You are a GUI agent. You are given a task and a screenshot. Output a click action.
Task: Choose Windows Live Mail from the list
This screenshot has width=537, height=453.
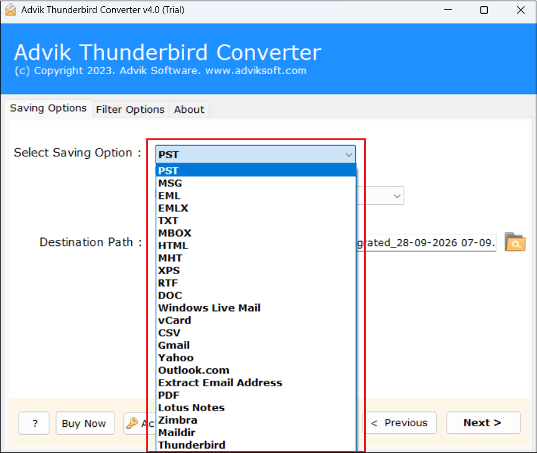pyautogui.click(x=256, y=308)
